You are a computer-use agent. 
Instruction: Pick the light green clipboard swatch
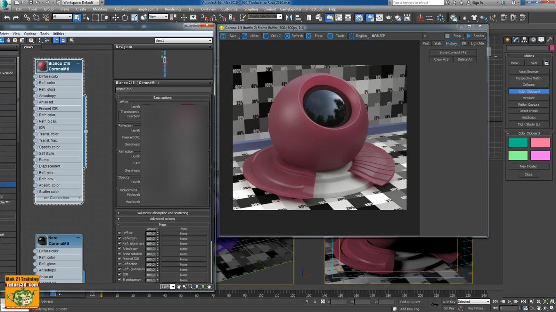point(518,155)
